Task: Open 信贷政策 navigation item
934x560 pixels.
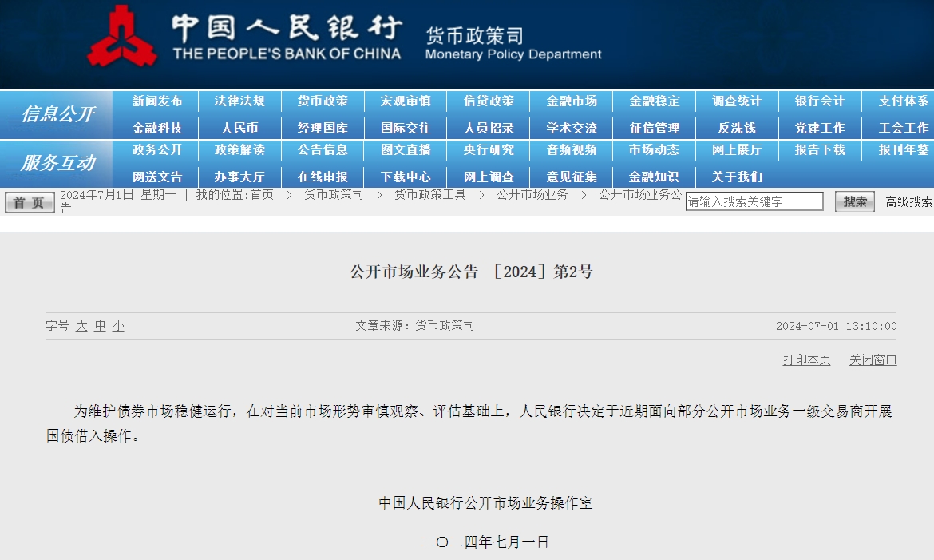Action: [x=489, y=101]
